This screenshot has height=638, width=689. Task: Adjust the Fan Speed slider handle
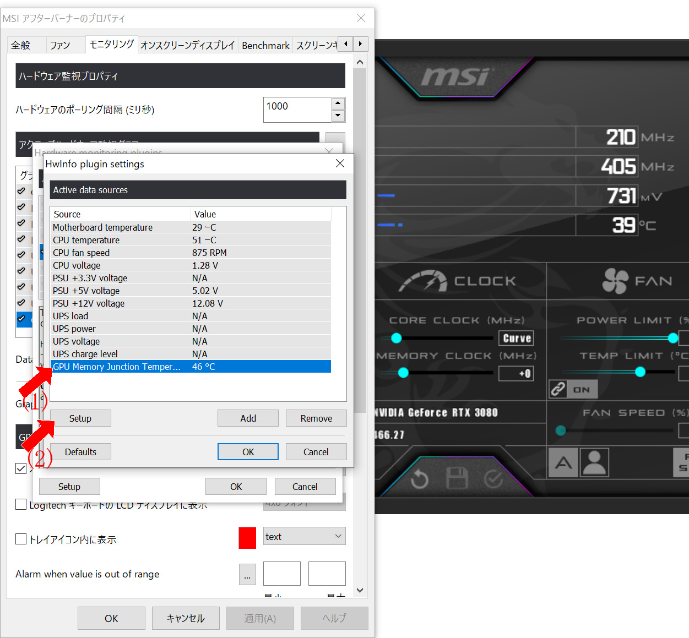561,430
